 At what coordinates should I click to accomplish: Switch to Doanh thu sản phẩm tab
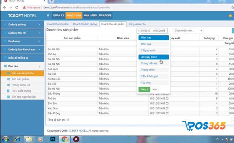(x=113, y=24)
